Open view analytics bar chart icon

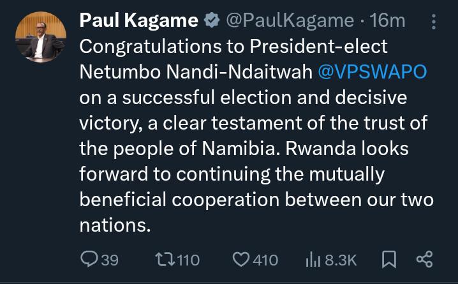[313, 260]
